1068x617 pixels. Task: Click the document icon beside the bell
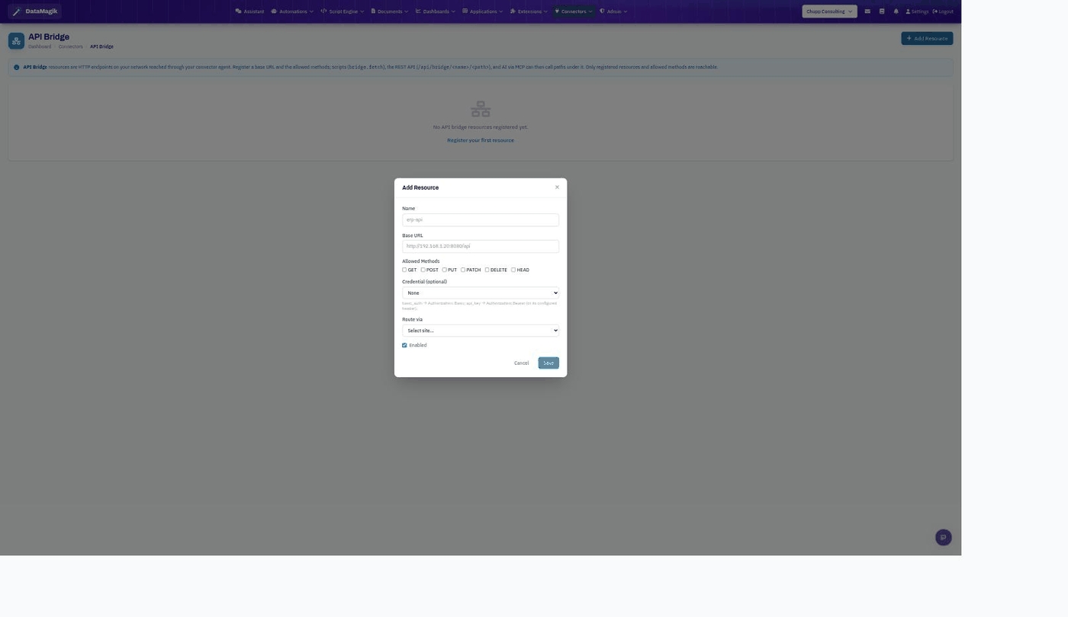pos(882,11)
